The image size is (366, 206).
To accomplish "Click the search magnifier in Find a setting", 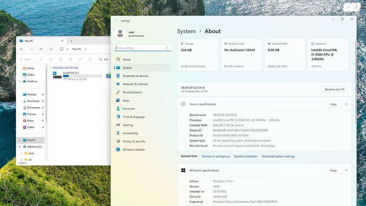I will click(x=167, y=48).
